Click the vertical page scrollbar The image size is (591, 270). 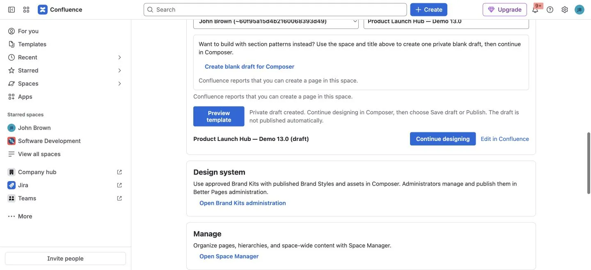tap(589, 162)
